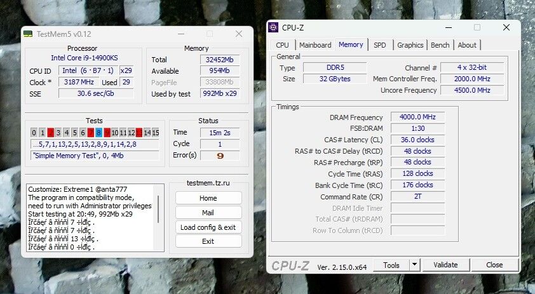The image size is (535, 294).
Task: Click test box number 14
Action: pyautogui.click(x=147, y=133)
